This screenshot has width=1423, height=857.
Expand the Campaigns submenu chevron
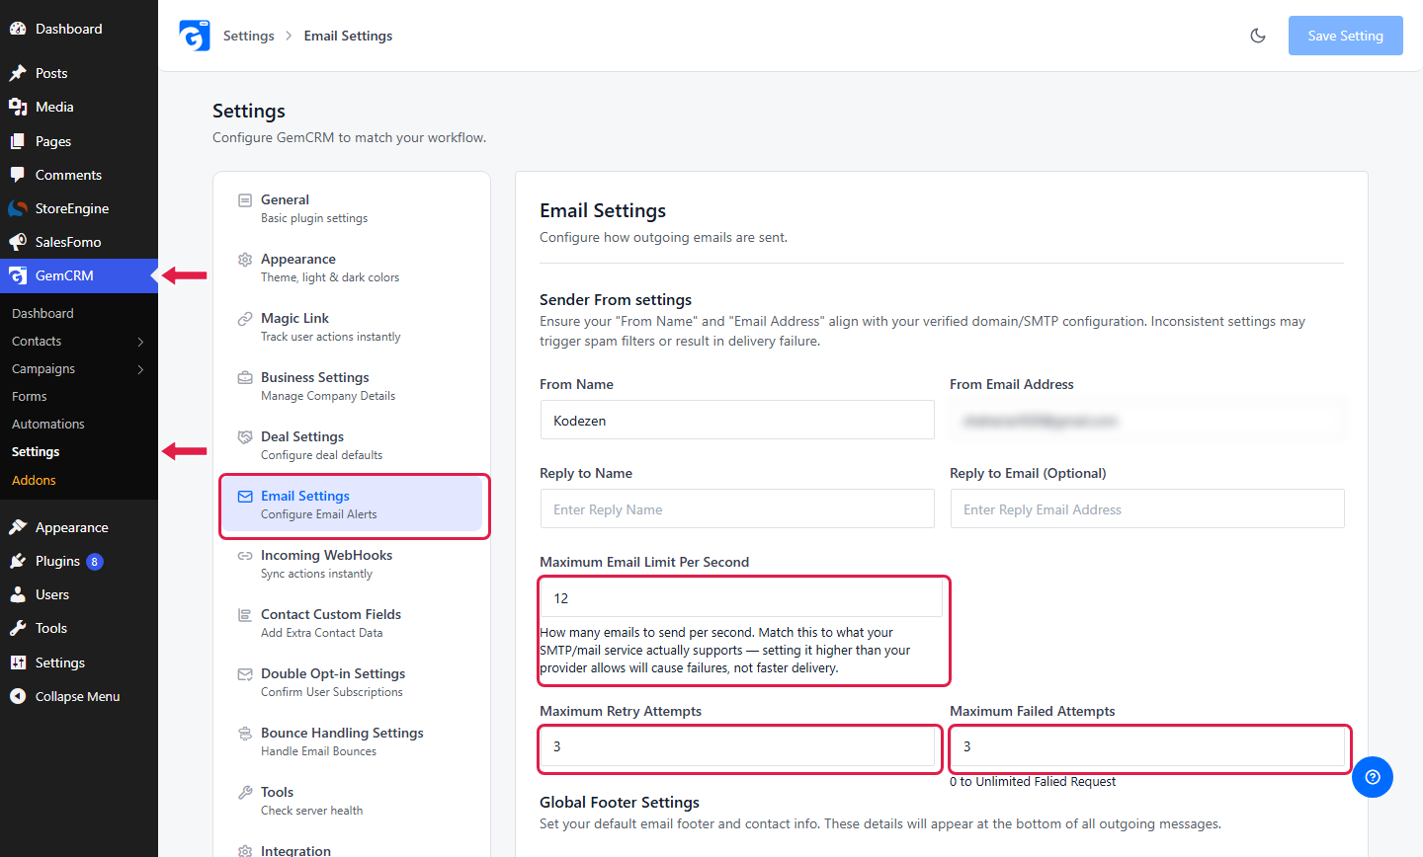click(140, 369)
